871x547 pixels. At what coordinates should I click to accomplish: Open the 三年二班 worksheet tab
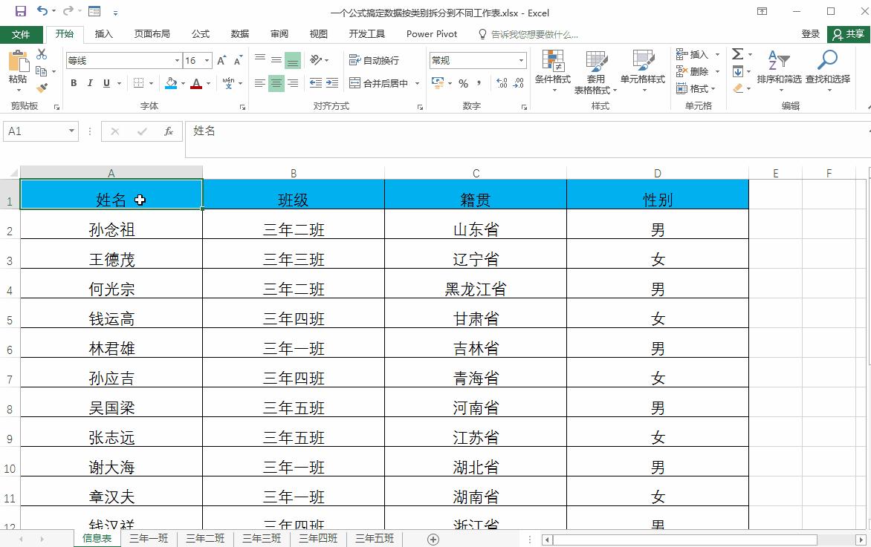point(204,538)
